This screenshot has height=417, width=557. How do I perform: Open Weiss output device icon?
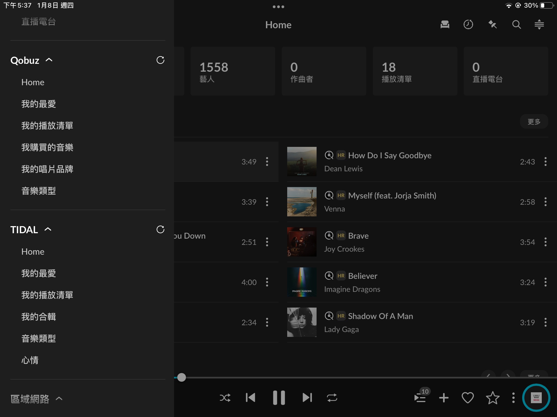click(536, 398)
